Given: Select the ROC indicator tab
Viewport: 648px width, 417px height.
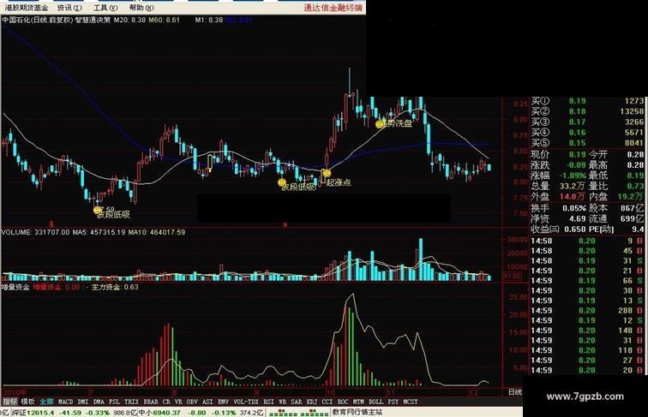Looking at the screenshot, I should click(343, 402).
